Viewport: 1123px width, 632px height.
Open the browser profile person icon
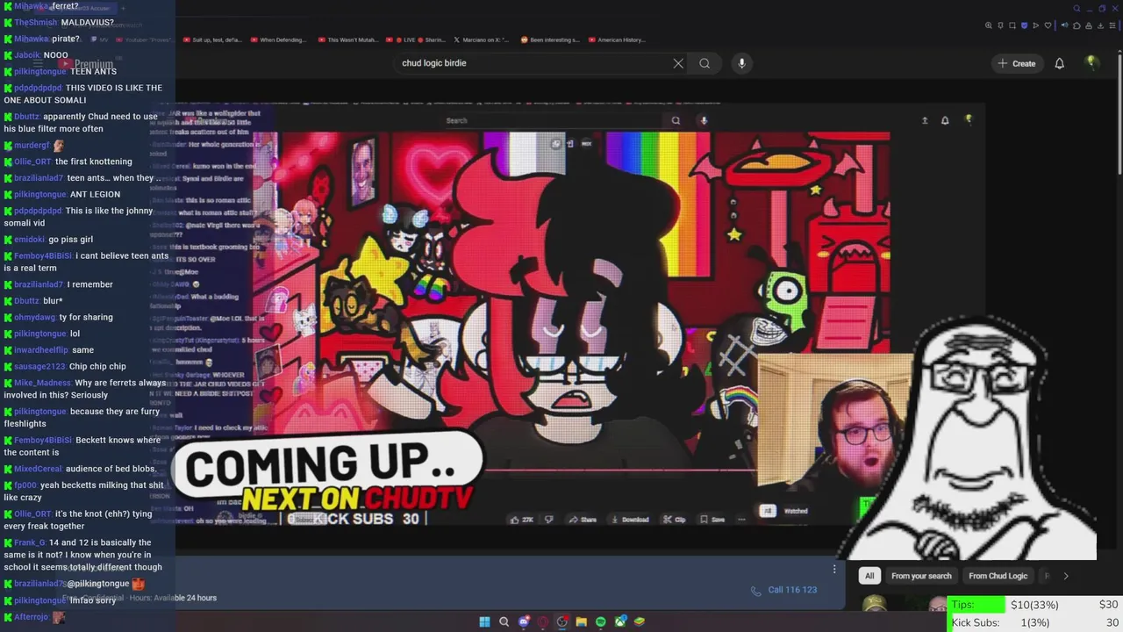[x=1089, y=25]
